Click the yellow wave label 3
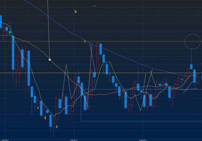202x141 pixels. 57,127
